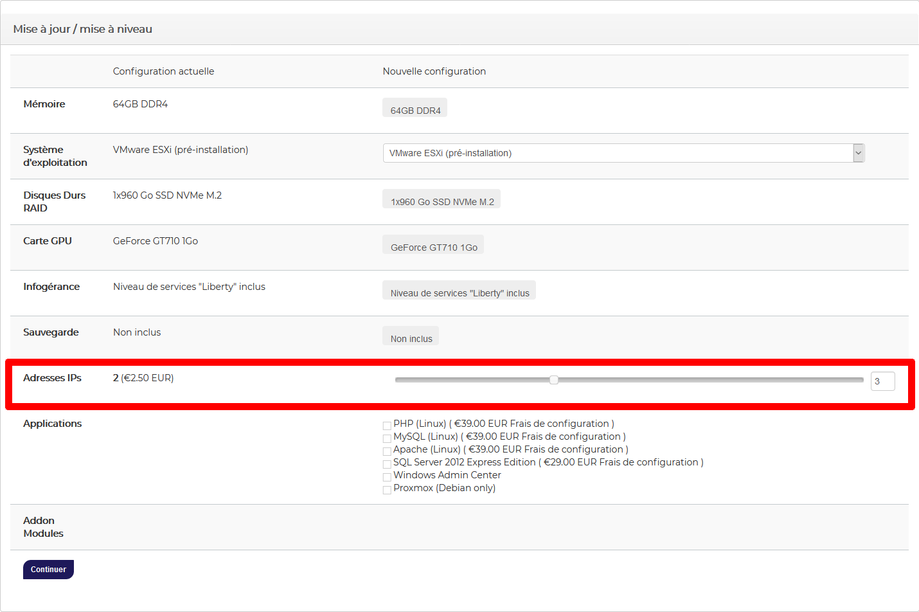Click the 64GB DDR4 new configuration badge
Screen dimensions: 919x612
coord(415,108)
